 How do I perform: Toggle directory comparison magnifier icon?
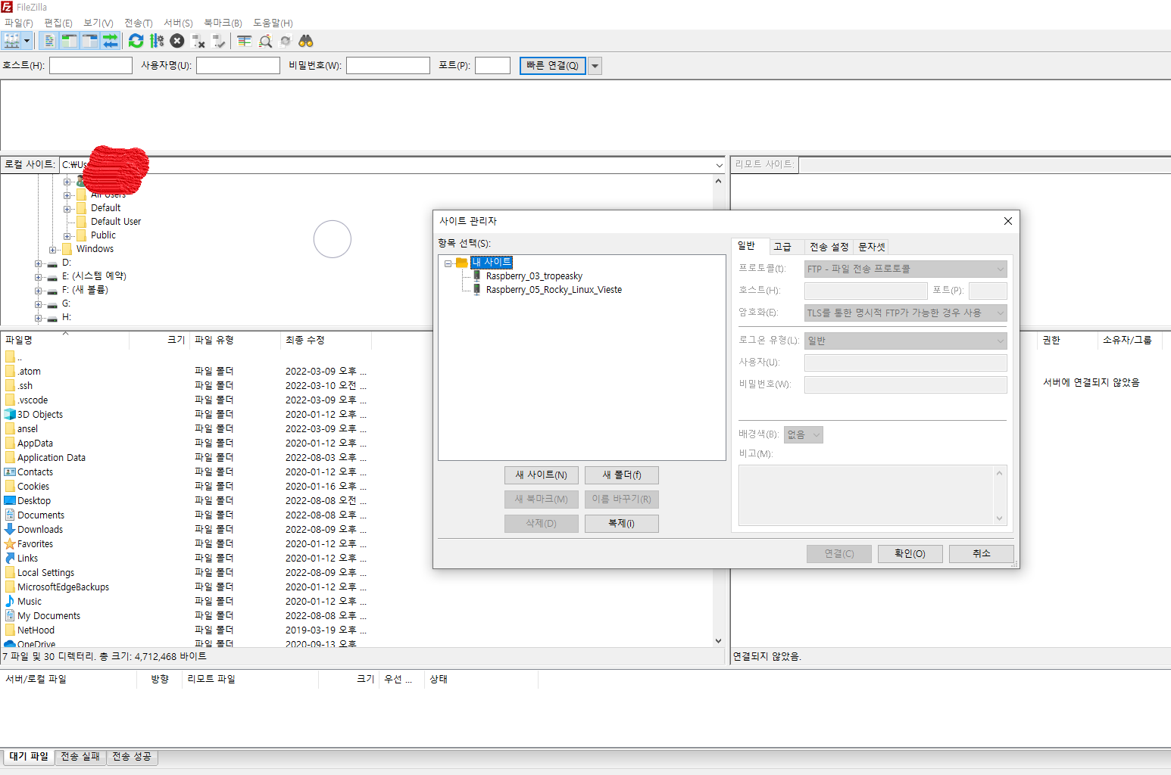tap(265, 41)
